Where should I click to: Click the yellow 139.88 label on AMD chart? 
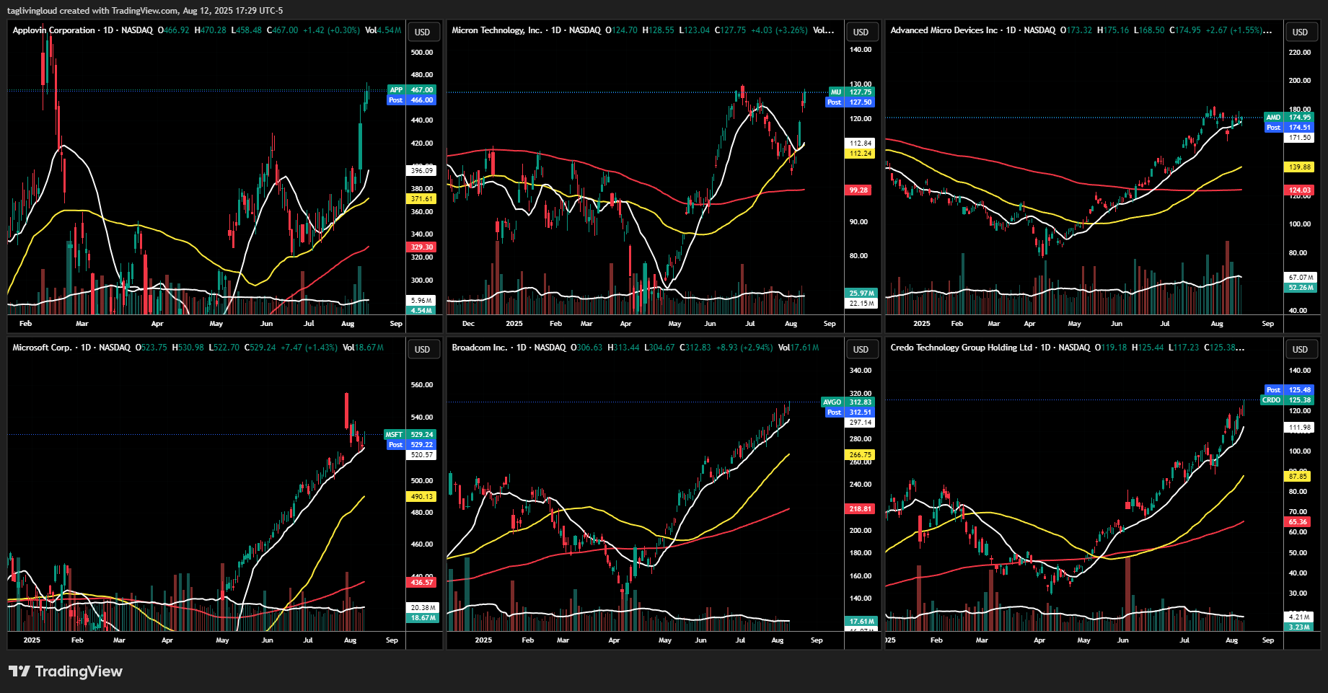1300,167
